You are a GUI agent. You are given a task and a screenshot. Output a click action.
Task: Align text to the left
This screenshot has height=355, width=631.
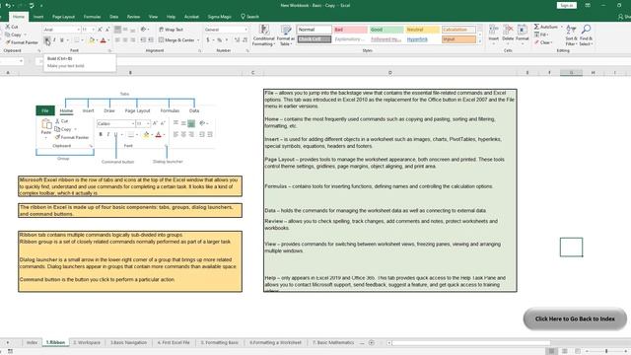pos(117,40)
